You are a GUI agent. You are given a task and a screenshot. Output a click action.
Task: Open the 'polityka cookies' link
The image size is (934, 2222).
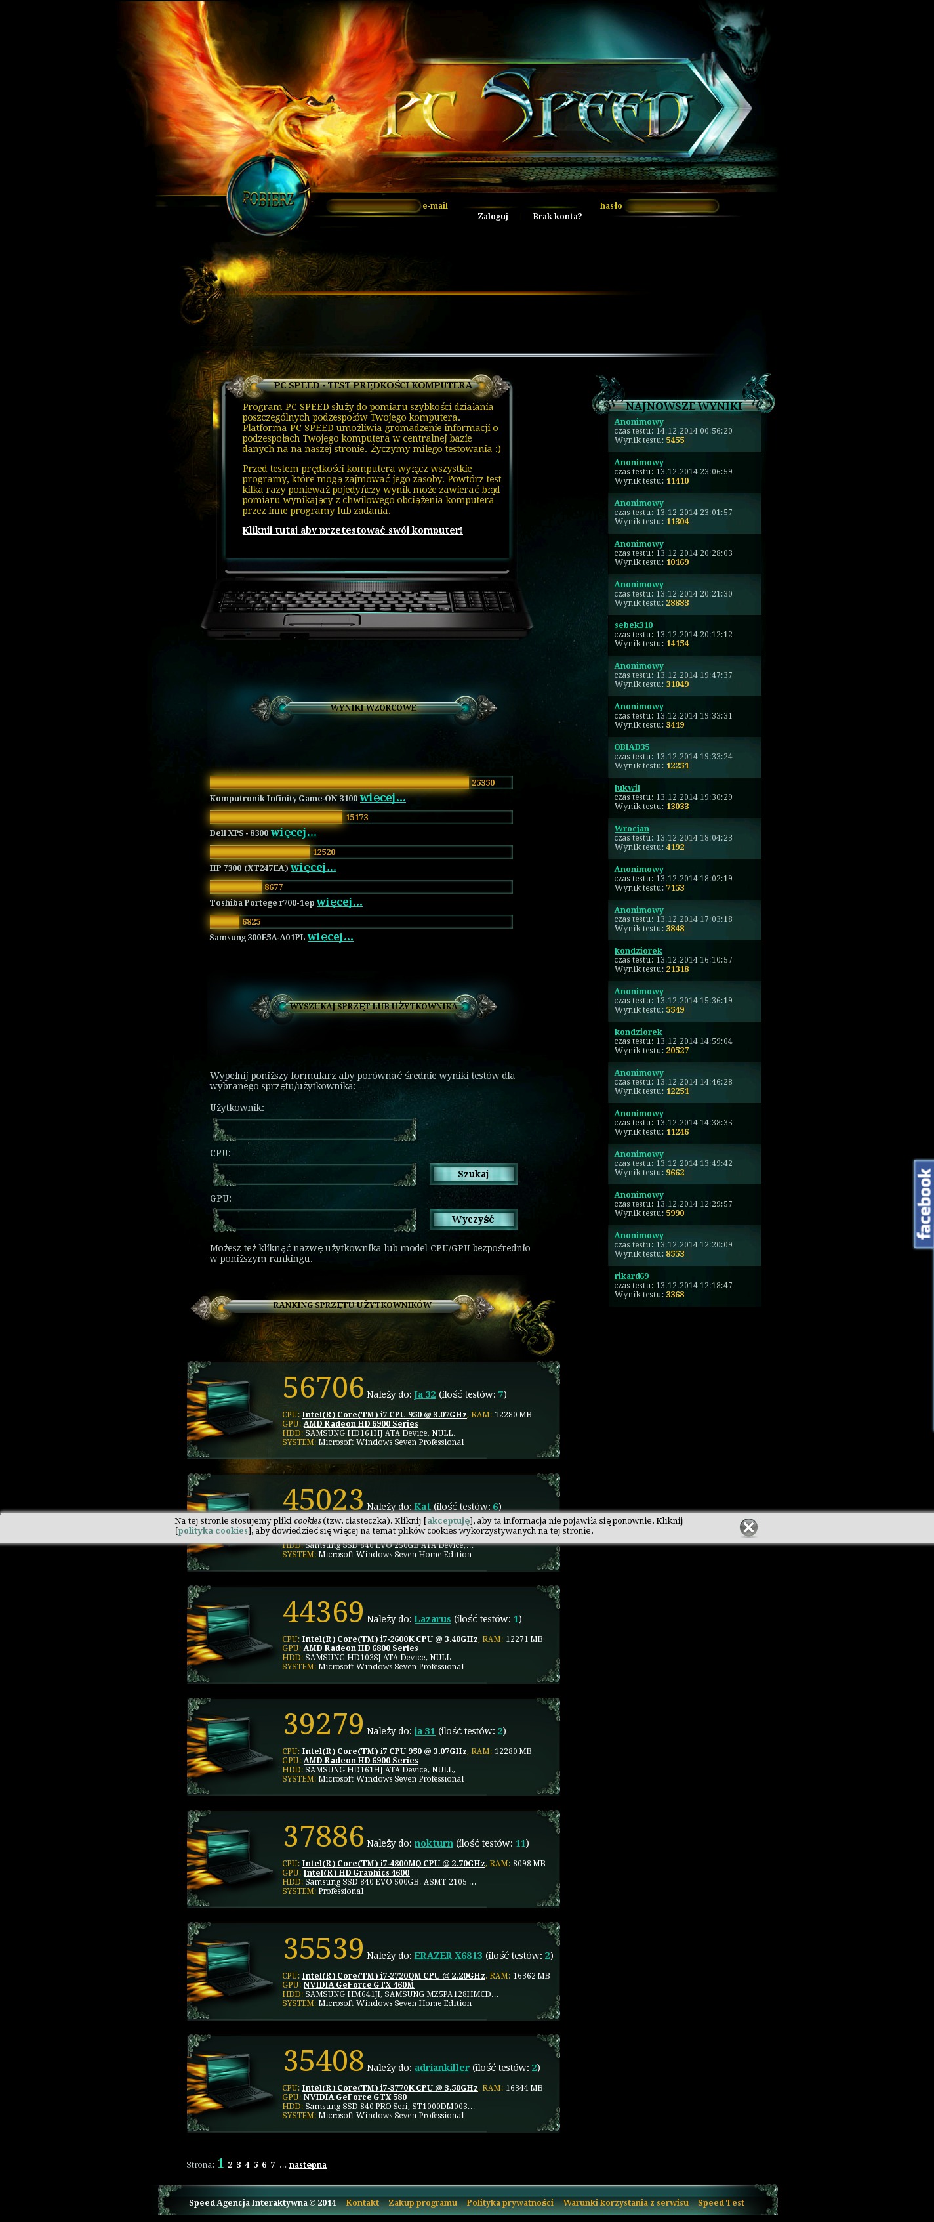click(x=213, y=1530)
